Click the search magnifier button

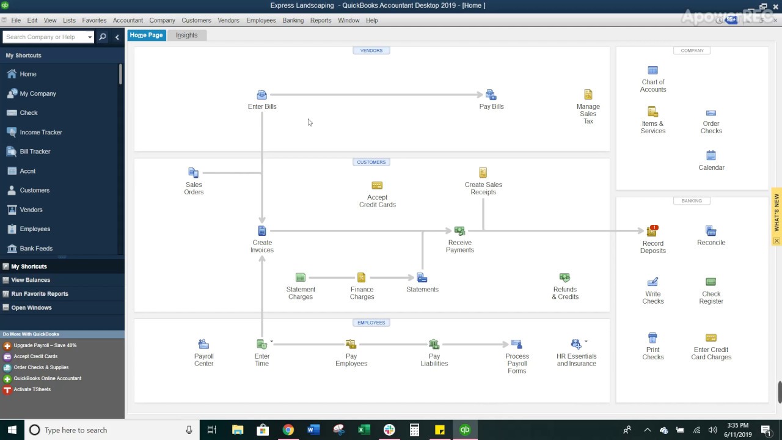pyautogui.click(x=103, y=37)
